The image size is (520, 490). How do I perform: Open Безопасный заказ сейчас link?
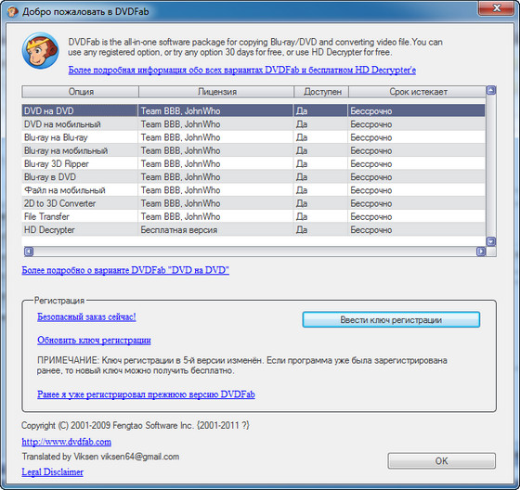click(x=86, y=317)
